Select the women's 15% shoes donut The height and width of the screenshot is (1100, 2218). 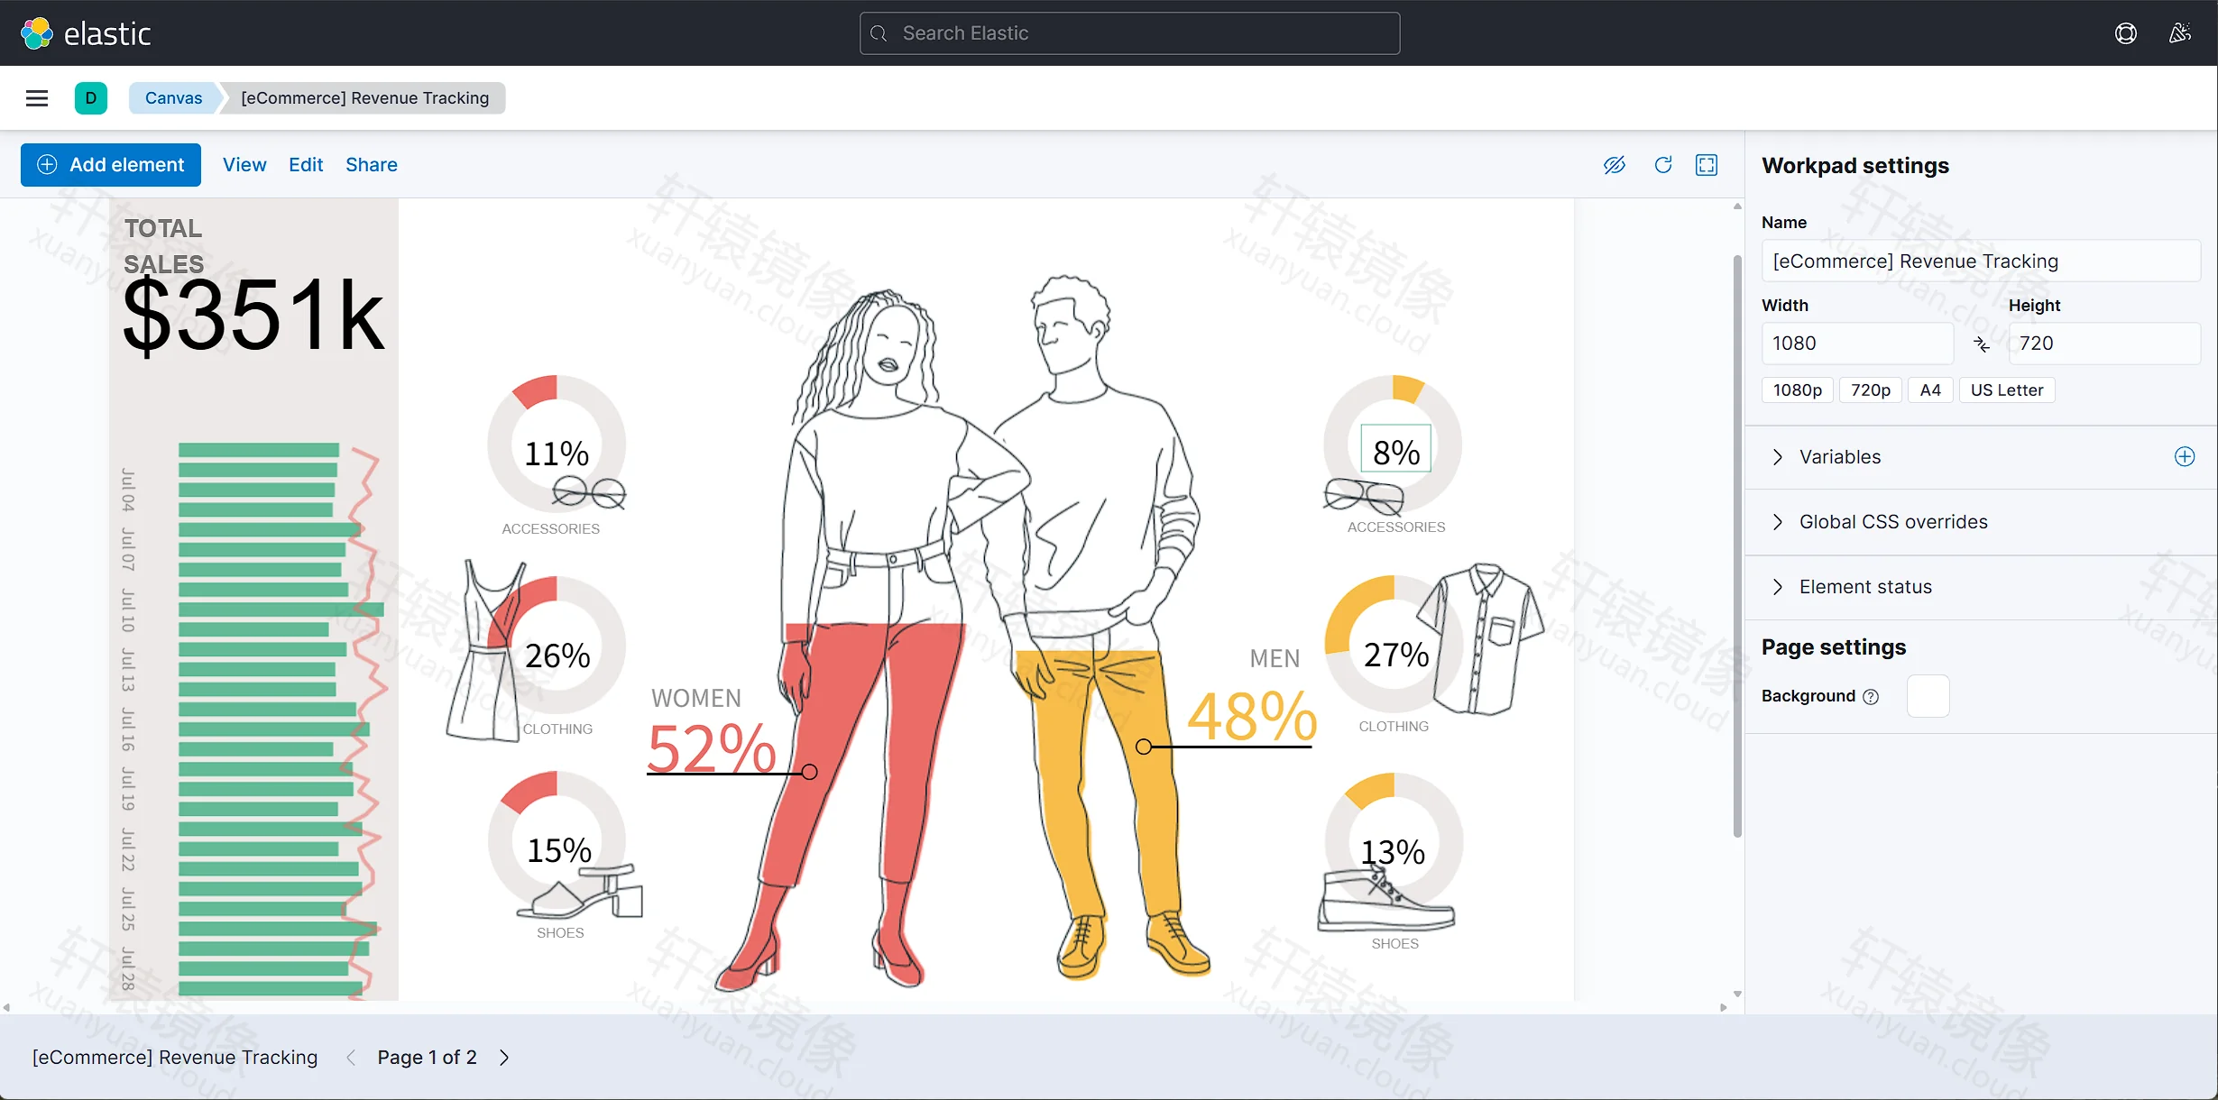pos(557,841)
